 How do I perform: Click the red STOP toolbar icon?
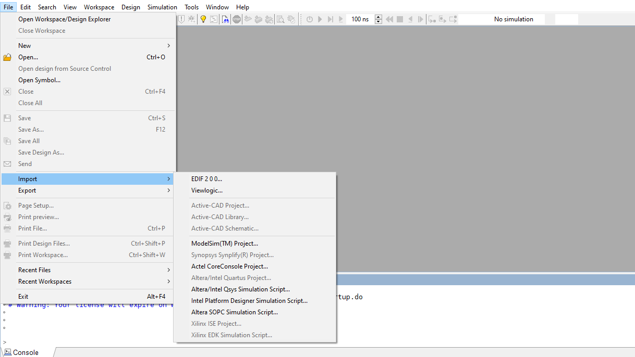(x=237, y=19)
